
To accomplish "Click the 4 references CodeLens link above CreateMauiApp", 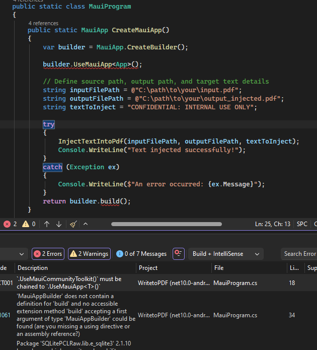I will (x=43, y=23).
